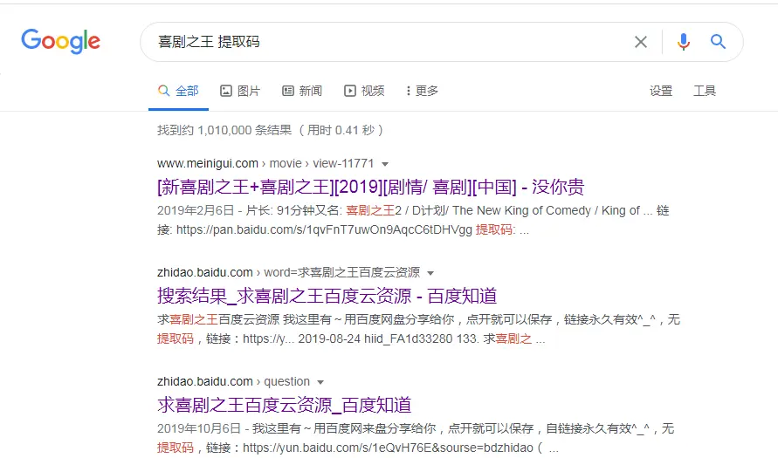Expand dropdown arrow beside zhidao.baidu.com › question
Image resolution: width=778 pixels, height=458 pixels.
click(320, 382)
